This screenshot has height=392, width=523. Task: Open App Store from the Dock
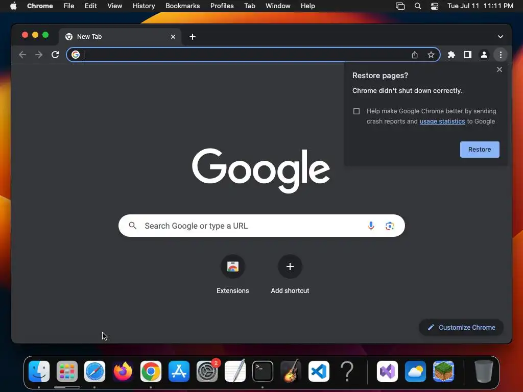click(x=179, y=372)
